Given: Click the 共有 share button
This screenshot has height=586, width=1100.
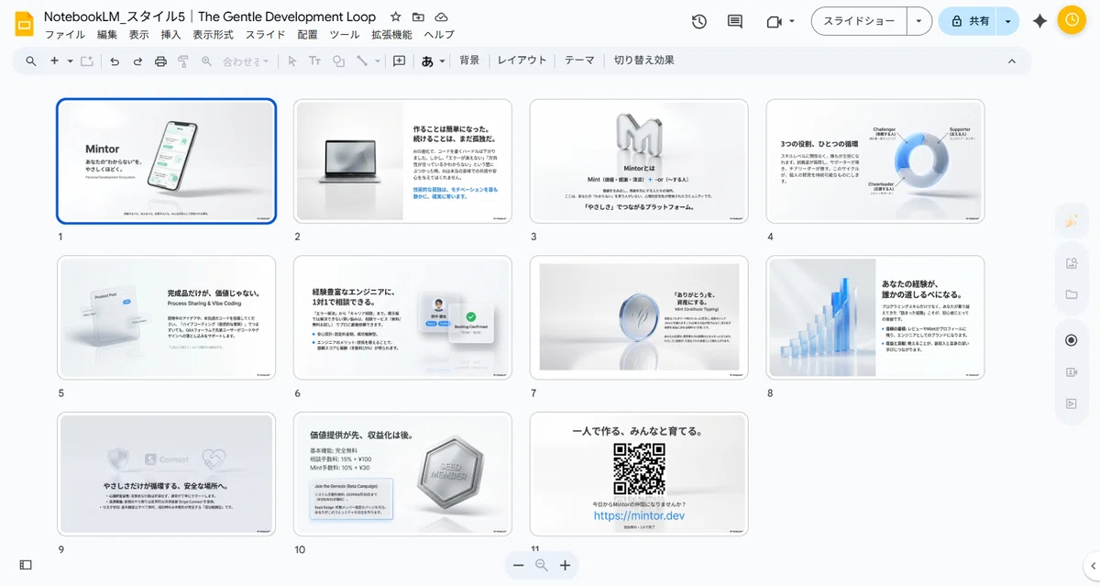Looking at the screenshot, I should [968, 21].
